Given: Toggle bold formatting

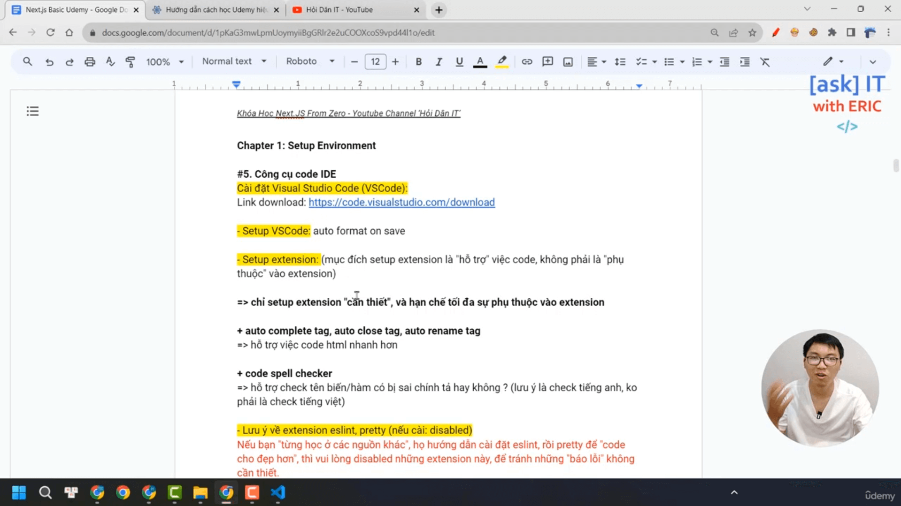Looking at the screenshot, I should [418, 61].
